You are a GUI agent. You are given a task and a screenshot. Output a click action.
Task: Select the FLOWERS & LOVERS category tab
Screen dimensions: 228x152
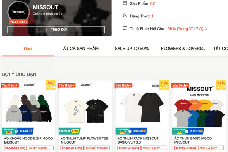184,49
